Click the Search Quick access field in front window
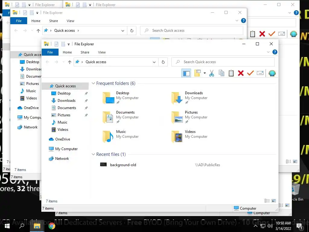This screenshot has height=232, width=309. 223,62
